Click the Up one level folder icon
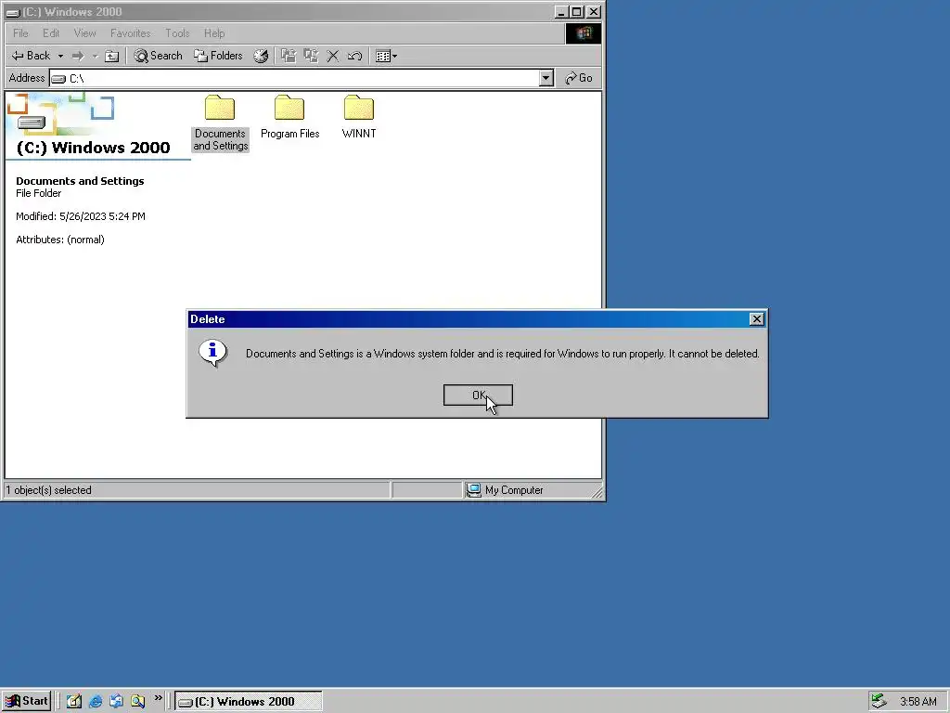Image resolution: width=950 pixels, height=713 pixels. (111, 56)
